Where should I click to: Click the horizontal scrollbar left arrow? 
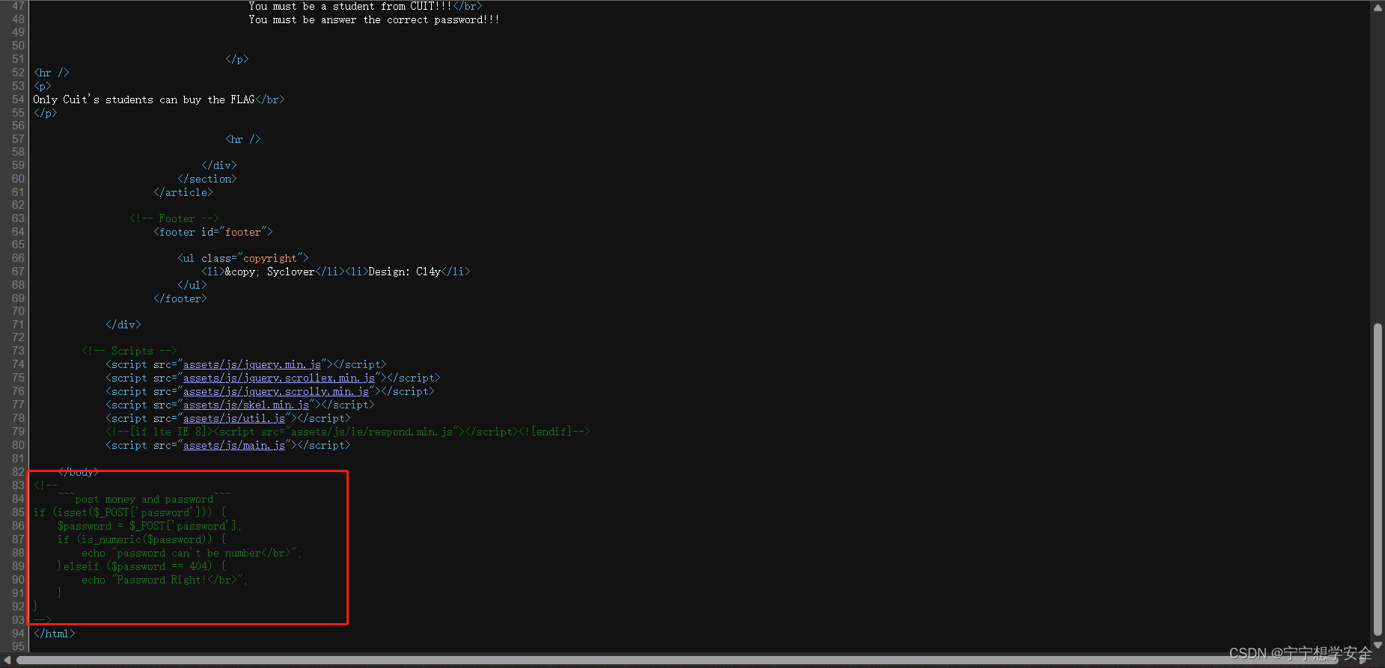[x=7, y=661]
